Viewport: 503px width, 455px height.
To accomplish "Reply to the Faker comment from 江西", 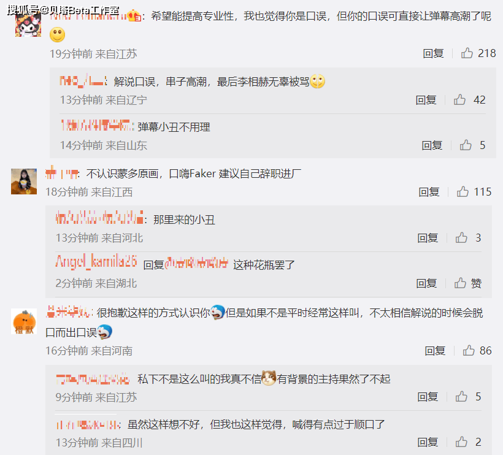I will (x=429, y=192).
